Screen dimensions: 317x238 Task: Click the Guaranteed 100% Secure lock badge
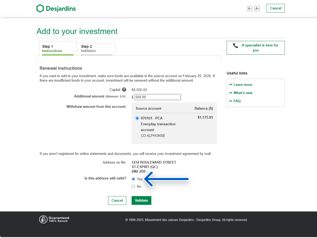tap(54, 219)
